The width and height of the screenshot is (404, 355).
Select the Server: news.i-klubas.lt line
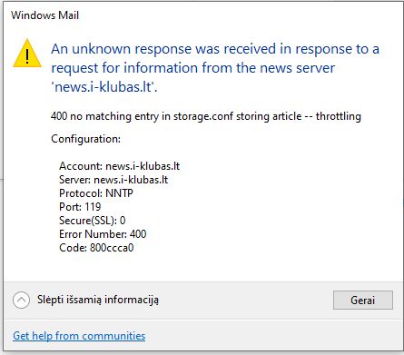click(113, 180)
